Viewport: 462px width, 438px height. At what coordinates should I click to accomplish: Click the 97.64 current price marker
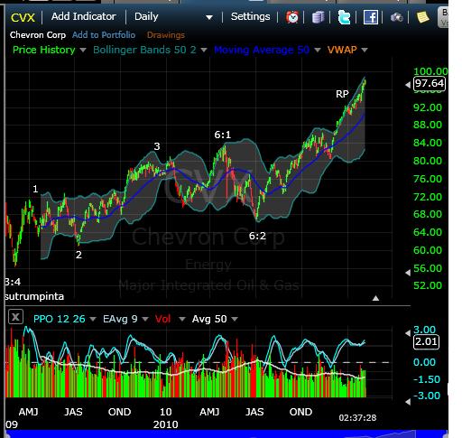pos(430,83)
